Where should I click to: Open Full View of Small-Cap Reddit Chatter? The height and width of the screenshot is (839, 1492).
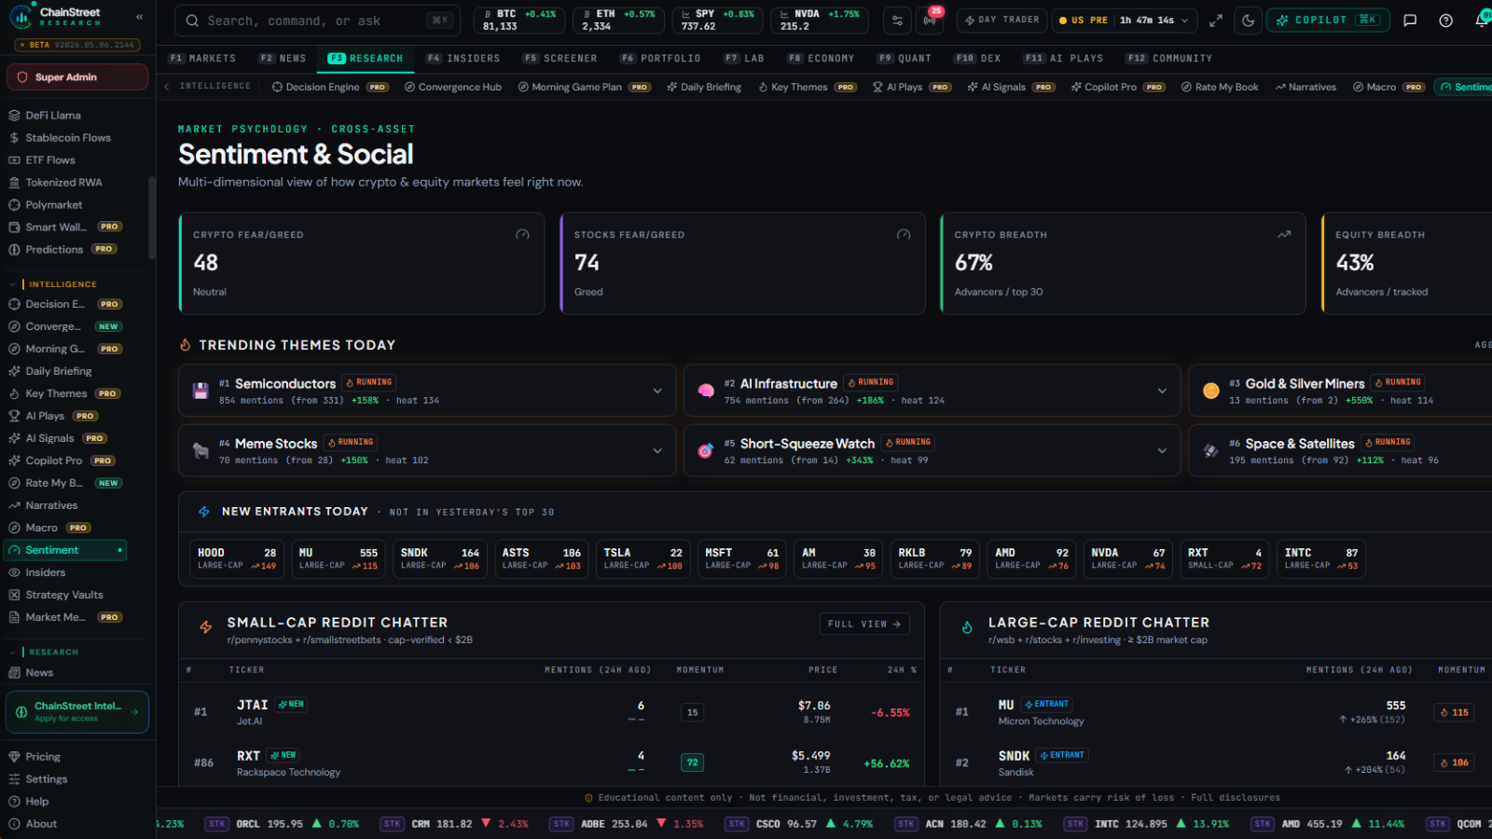(x=864, y=624)
